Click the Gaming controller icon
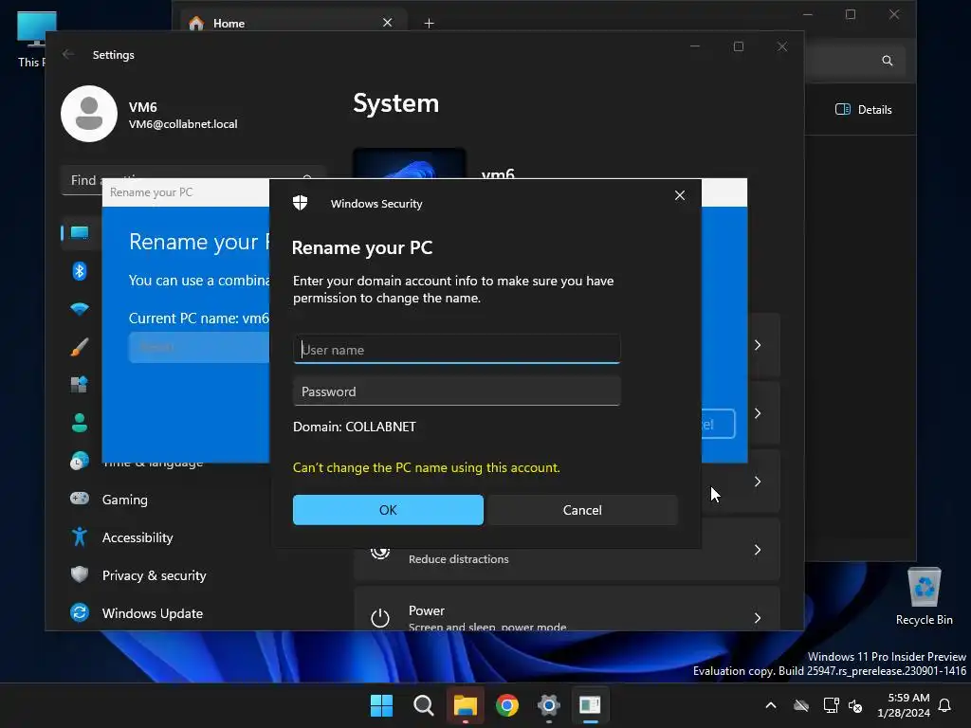Screen dimensions: 971x728 tap(80, 499)
